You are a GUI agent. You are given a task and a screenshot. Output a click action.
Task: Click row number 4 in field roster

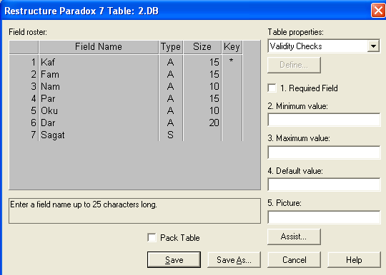pos(24,98)
